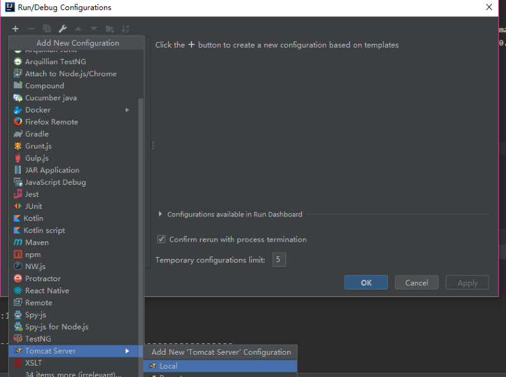Select the Compound configuration type
Viewport: 506px width, 377px height.
click(x=74, y=86)
